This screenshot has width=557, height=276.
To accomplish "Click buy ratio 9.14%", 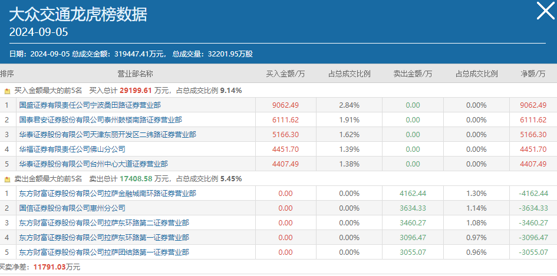I will (231, 91).
